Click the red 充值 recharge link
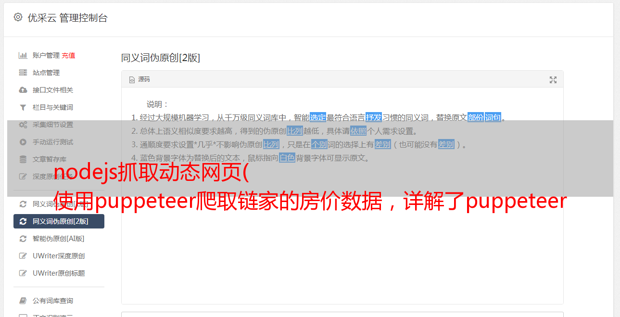The width and height of the screenshot is (620, 317). click(x=68, y=55)
